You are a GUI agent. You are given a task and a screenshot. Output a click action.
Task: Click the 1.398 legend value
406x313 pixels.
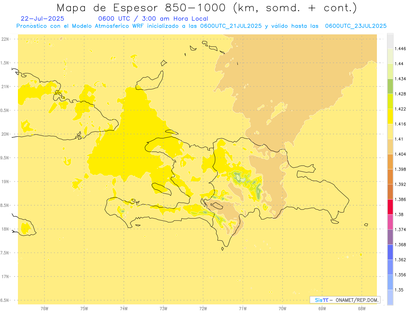click(x=401, y=169)
